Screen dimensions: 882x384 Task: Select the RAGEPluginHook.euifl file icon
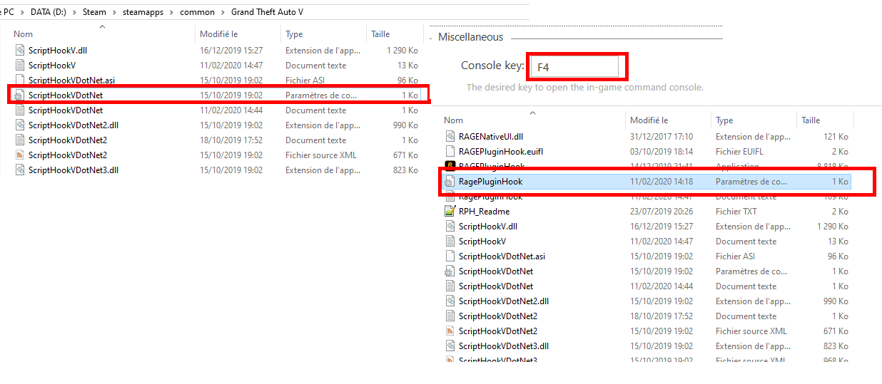click(x=450, y=151)
